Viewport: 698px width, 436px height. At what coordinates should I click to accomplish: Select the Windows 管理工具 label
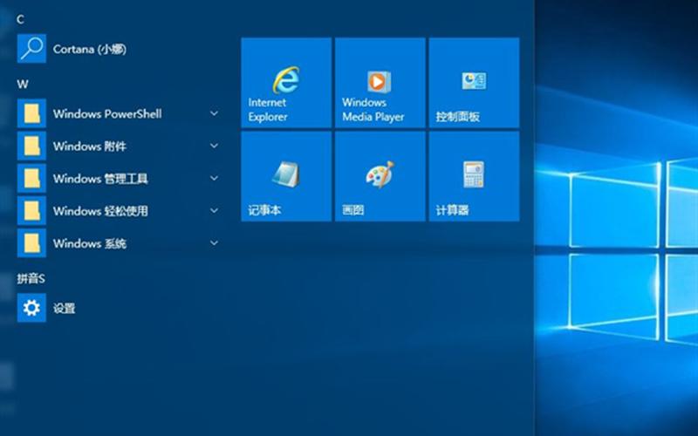100,179
